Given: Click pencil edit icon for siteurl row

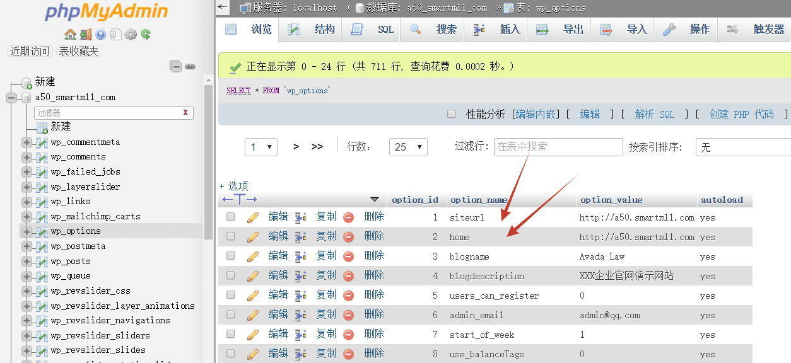Looking at the screenshot, I should tap(253, 217).
